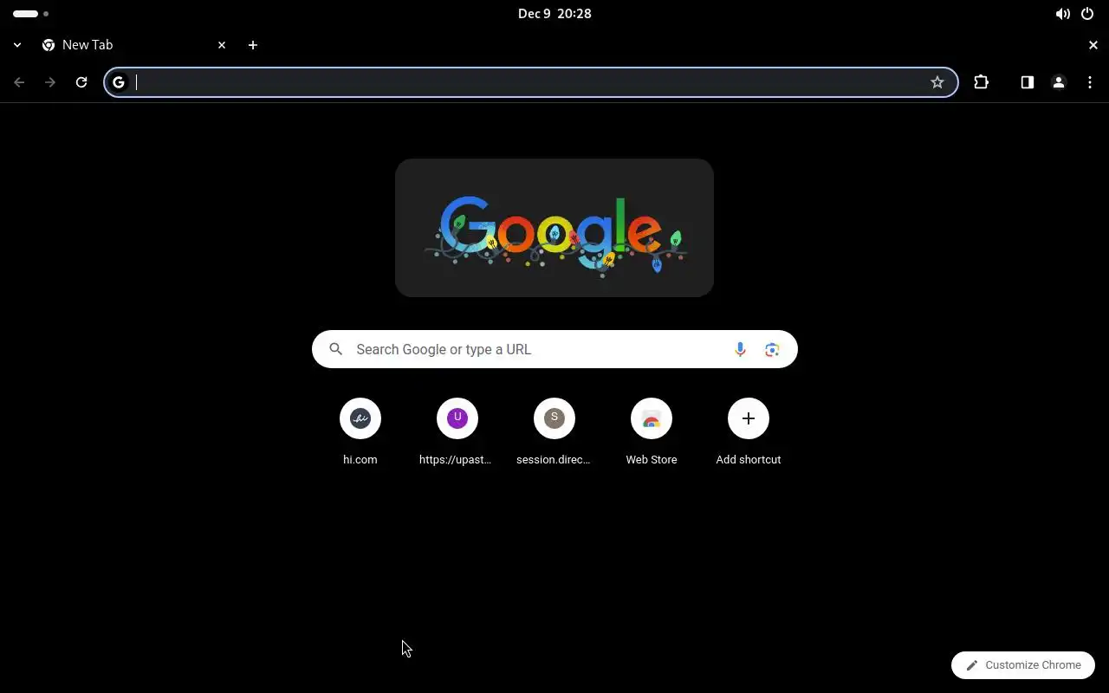This screenshot has width=1109, height=693.
Task: Expand the tab search dropdown arrow
Action: [x=17, y=45]
